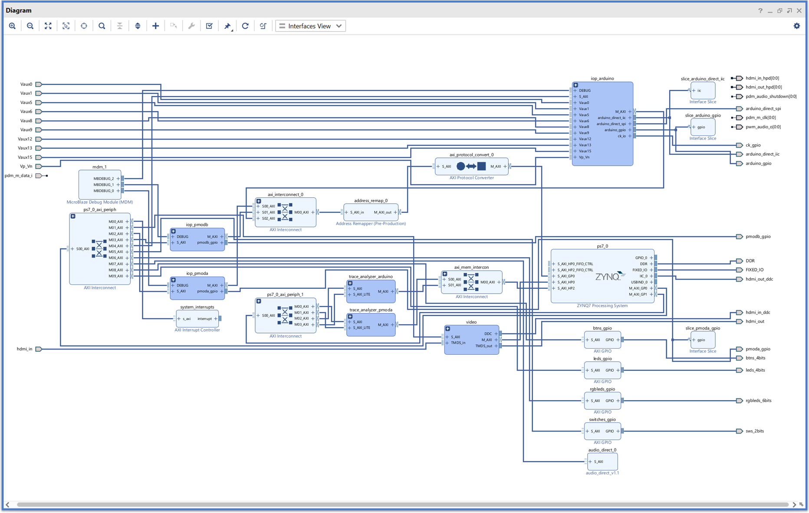Select the audio_direct_0 block
809x513 pixels.
point(602,461)
